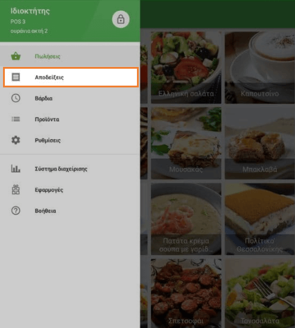Click the gear icon for Ρυθμίσεις
This screenshot has width=295, height=328.
point(16,140)
